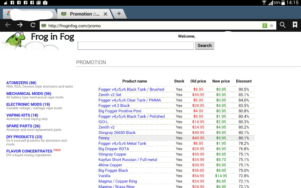Screen dimensions: 301x188
Task: Open the saved bookmarks icon
Action: pos(295,25)
